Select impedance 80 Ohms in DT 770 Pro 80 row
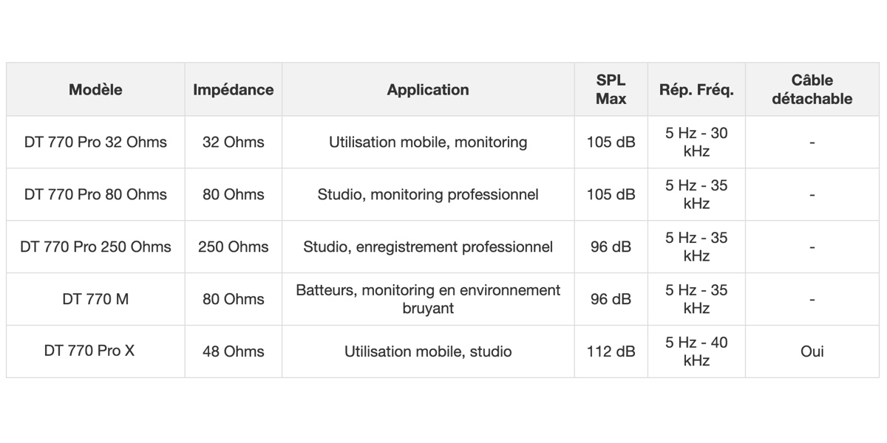The image size is (887, 443). [233, 194]
